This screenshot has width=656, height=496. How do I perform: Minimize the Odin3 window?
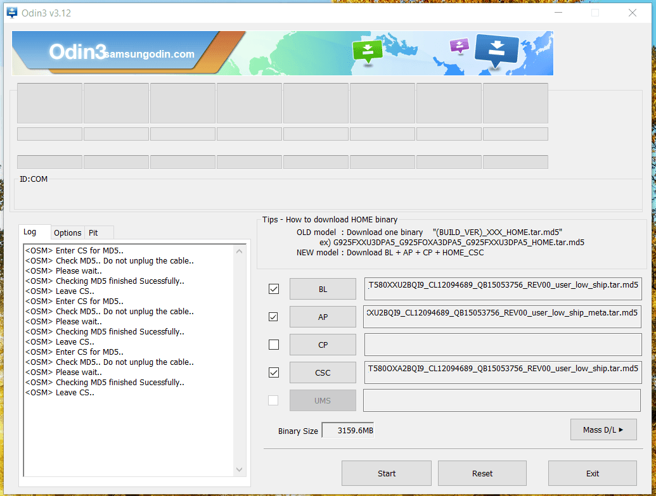[x=558, y=13]
